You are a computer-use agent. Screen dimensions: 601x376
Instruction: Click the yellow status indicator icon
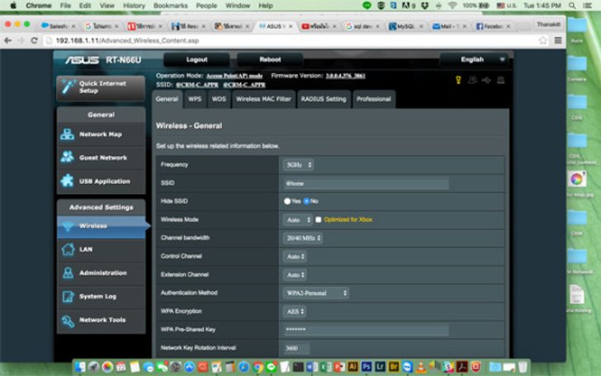pyautogui.click(x=458, y=80)
